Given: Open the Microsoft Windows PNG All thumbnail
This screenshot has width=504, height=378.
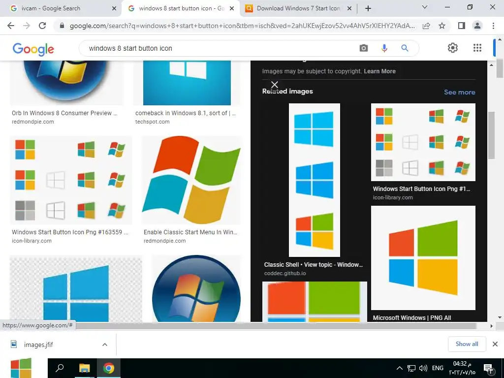Looking at the screenshot, I should tap(423, 258).
